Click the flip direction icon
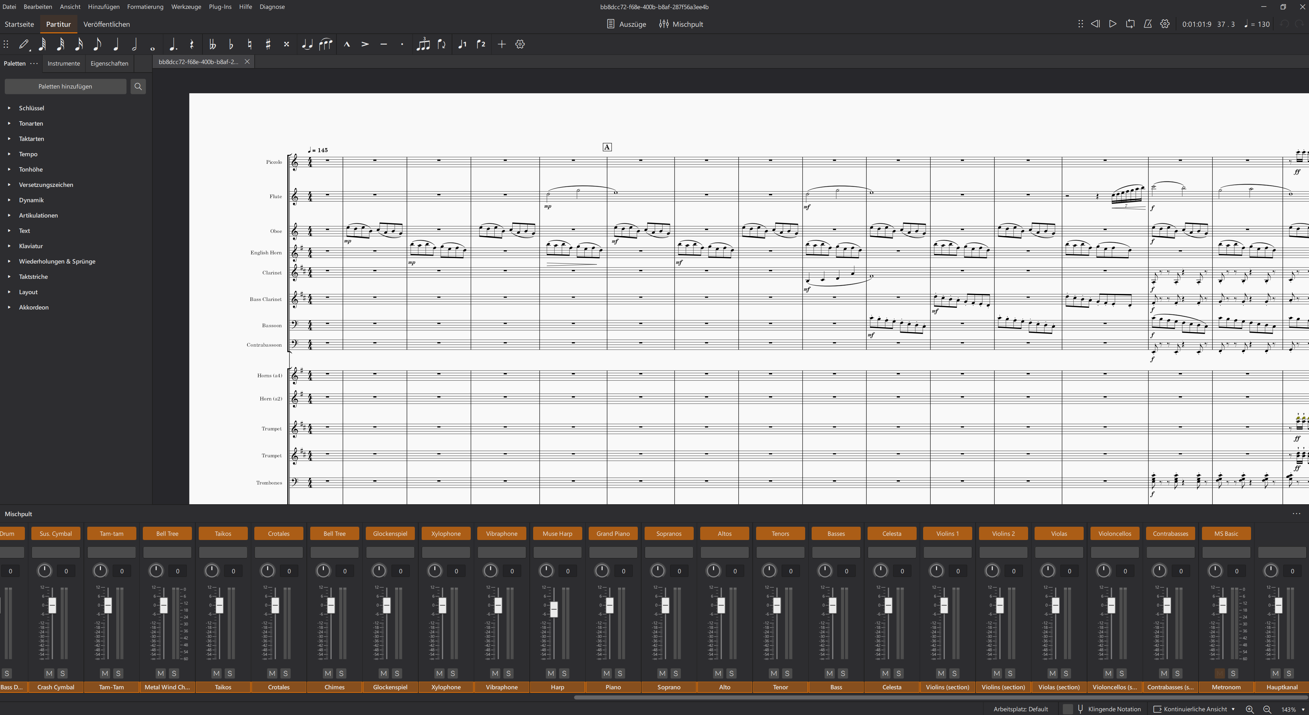Image resolution: width=1309 pixels, height=715 pixels. (441, 44)
